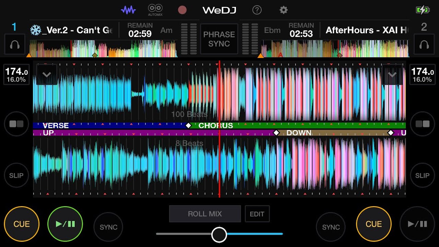The width and height of the screenshot is (439, 247).
Task: Click the crossfader handle
Action: tap(219, 234)
